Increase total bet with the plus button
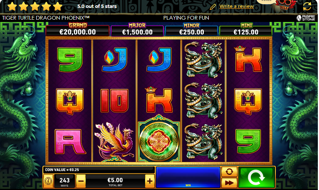The height and width of the screenshot is (190, 319). click(150, 181)
